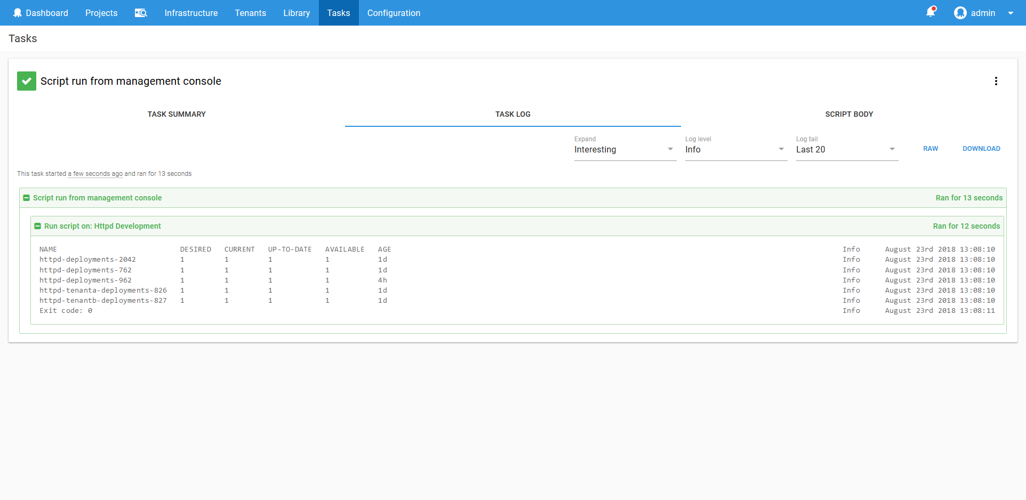Open the Expand dropdown set to Interesting
1026x500 pixels.
(x=624, y=149)
